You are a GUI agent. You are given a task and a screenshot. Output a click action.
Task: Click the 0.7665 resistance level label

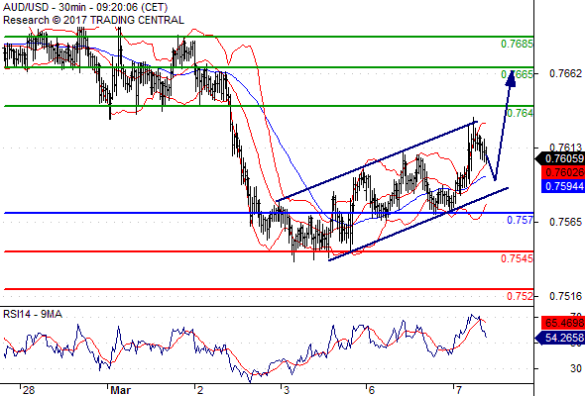pyautogui.click(x=517, y=74)
